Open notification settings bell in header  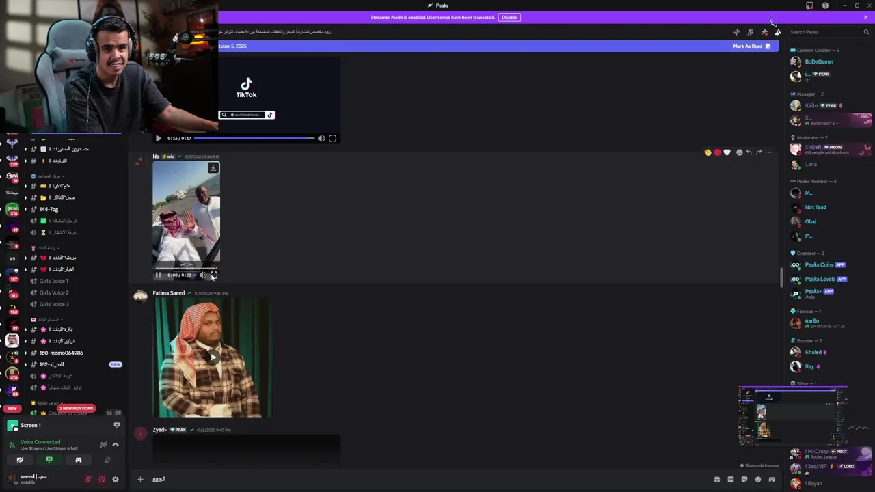[751, 32]
